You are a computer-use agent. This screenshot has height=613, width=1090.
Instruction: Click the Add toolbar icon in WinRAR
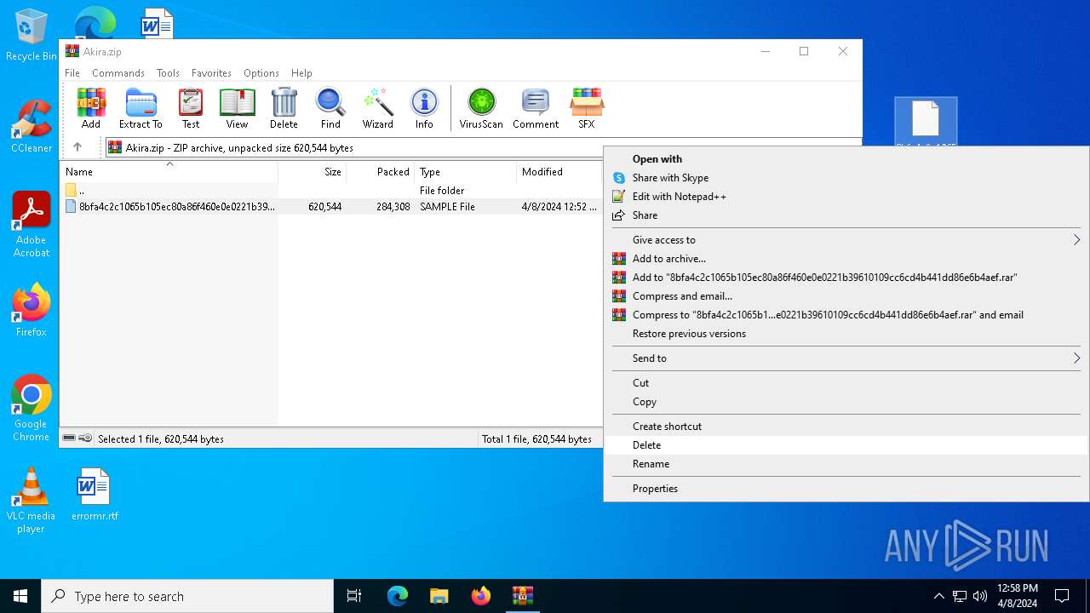click(x=91, y=108)
